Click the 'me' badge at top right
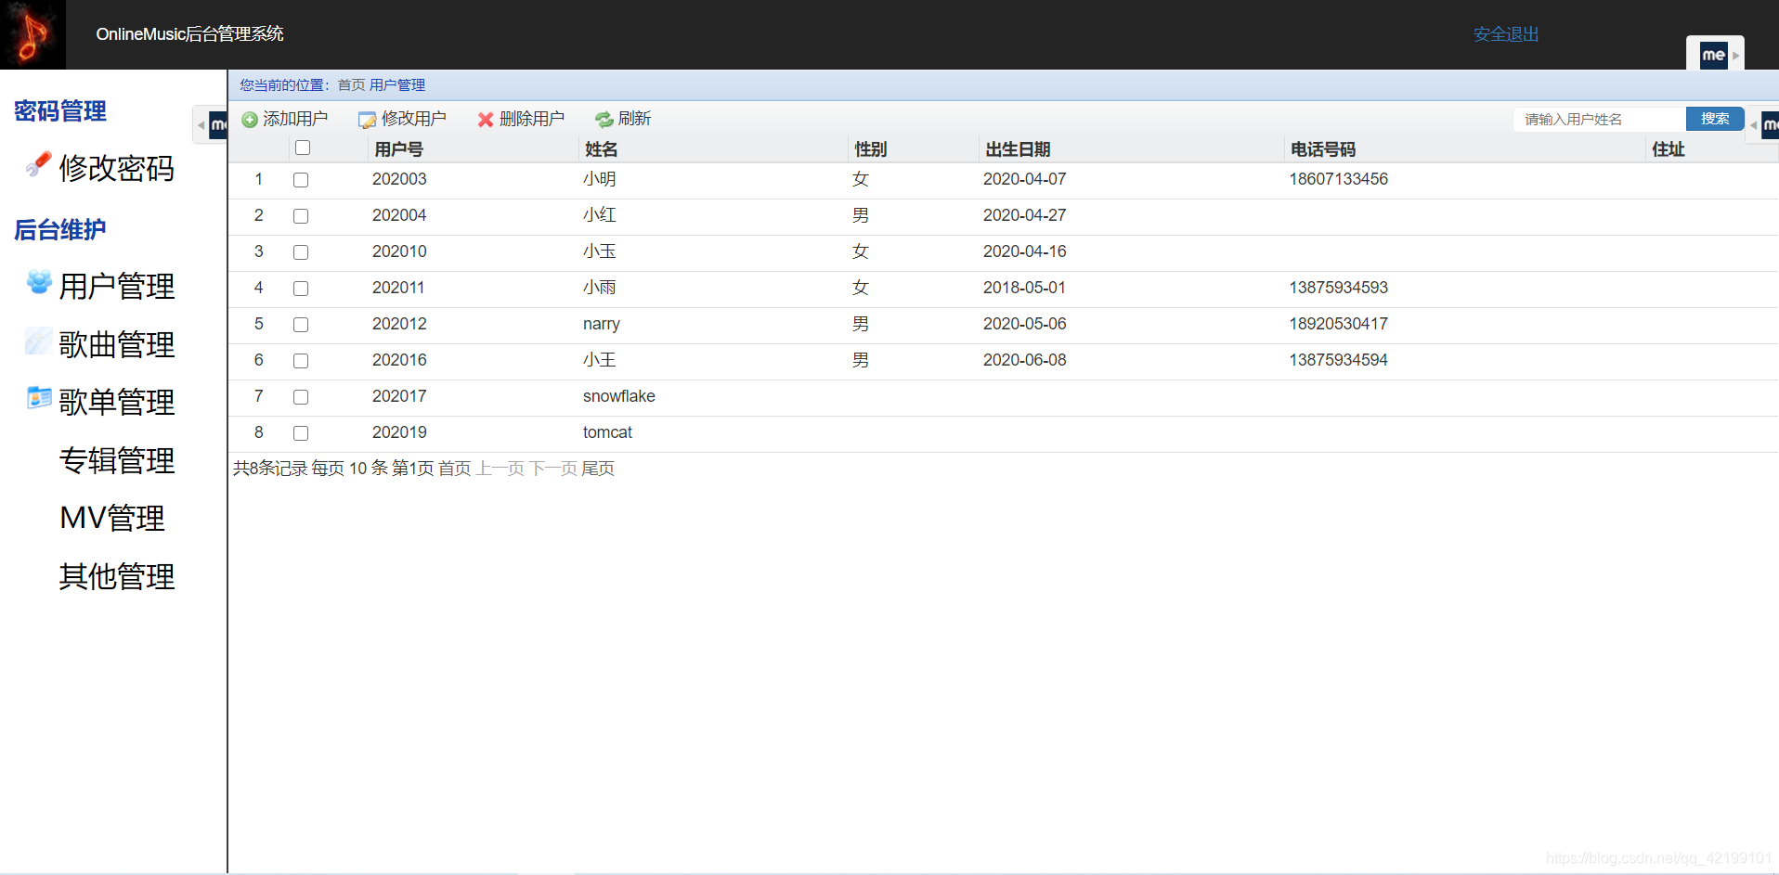 coord(1714,55)
